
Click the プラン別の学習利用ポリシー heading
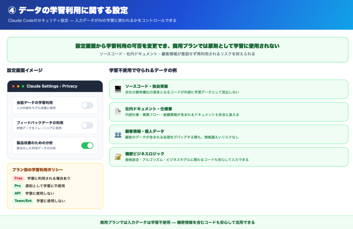tap(38, 170)
